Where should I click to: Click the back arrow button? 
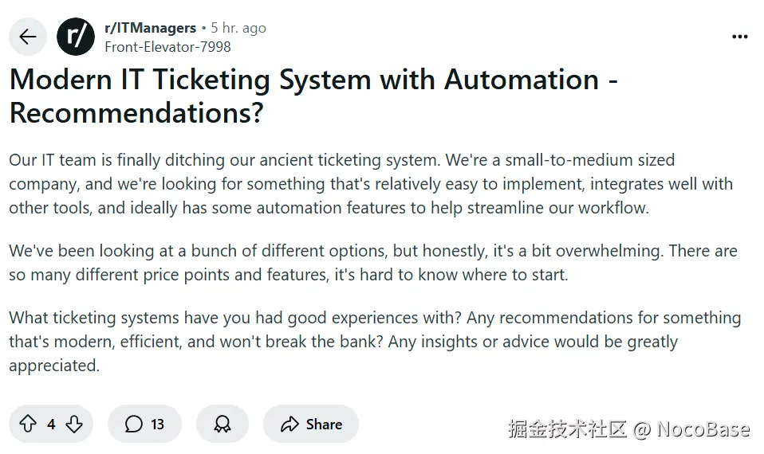click(28, 37)
